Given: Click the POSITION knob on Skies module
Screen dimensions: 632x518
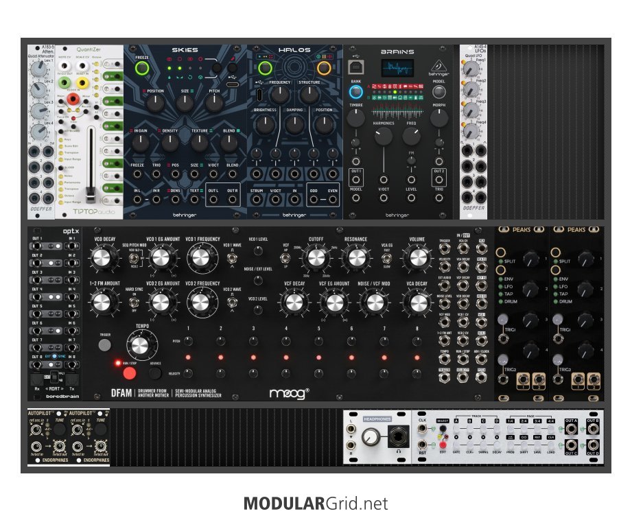Looking at the screenshot, I should [x=155, y=104].
